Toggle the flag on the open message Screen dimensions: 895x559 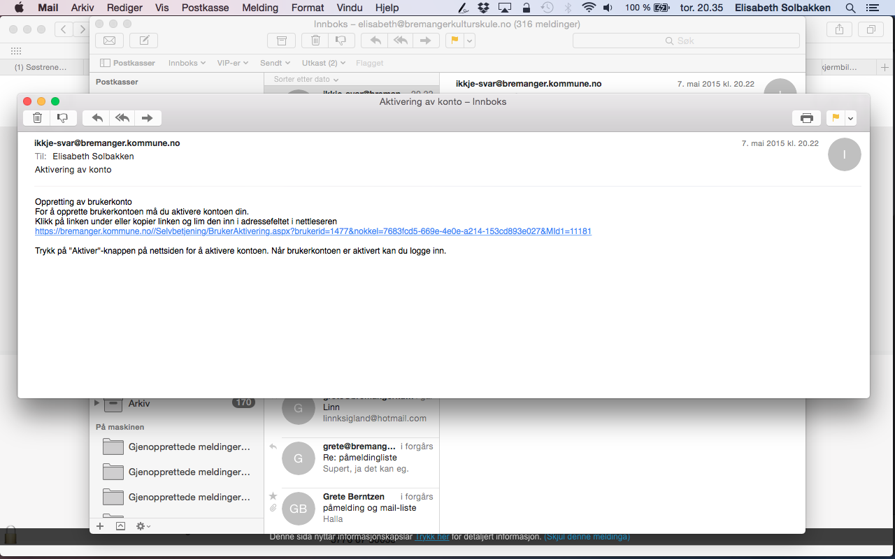(835, 118)
